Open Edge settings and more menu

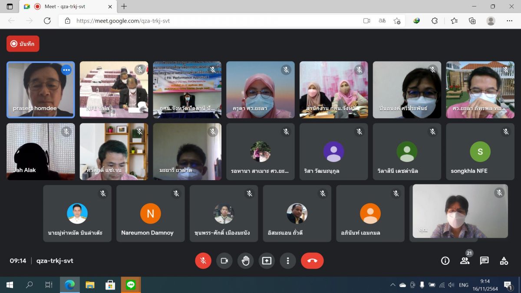pyautogui.click(x=509, y=21)
